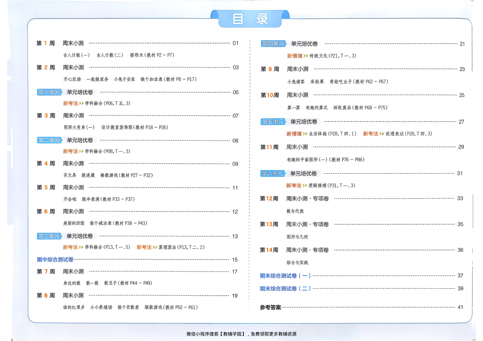The image size is (483, 341).
Task: Select the 新情境 生活体验 tag
Action: (295, 133)
